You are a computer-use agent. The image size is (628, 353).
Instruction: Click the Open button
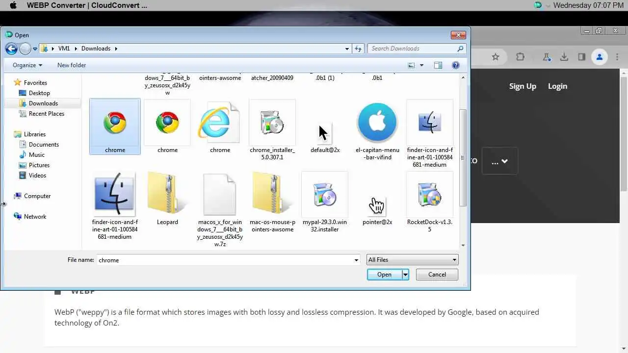(x=385, y=275)
